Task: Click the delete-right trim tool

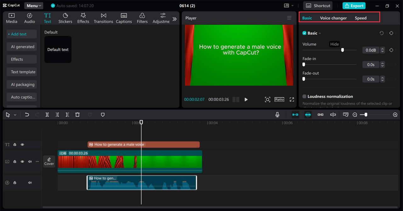Action: tap(67, 115)
